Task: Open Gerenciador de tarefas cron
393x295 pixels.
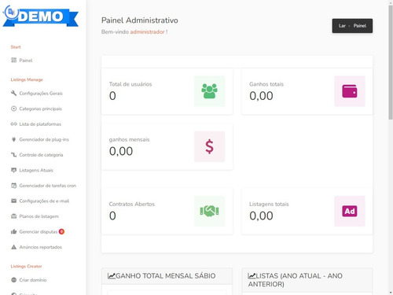Action: [48, 186]
